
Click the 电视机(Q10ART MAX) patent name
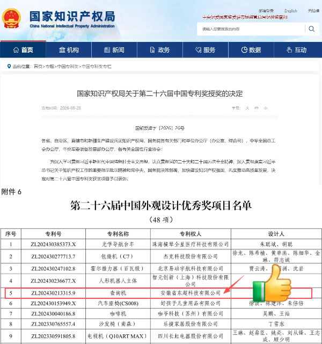coord(118,336)
